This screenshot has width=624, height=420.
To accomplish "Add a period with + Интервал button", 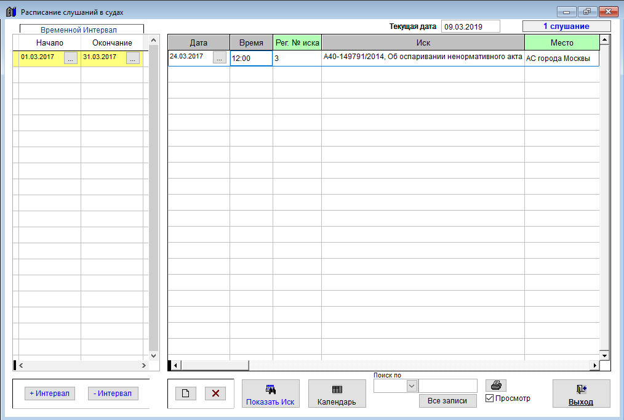I will (x=50, y=394).
